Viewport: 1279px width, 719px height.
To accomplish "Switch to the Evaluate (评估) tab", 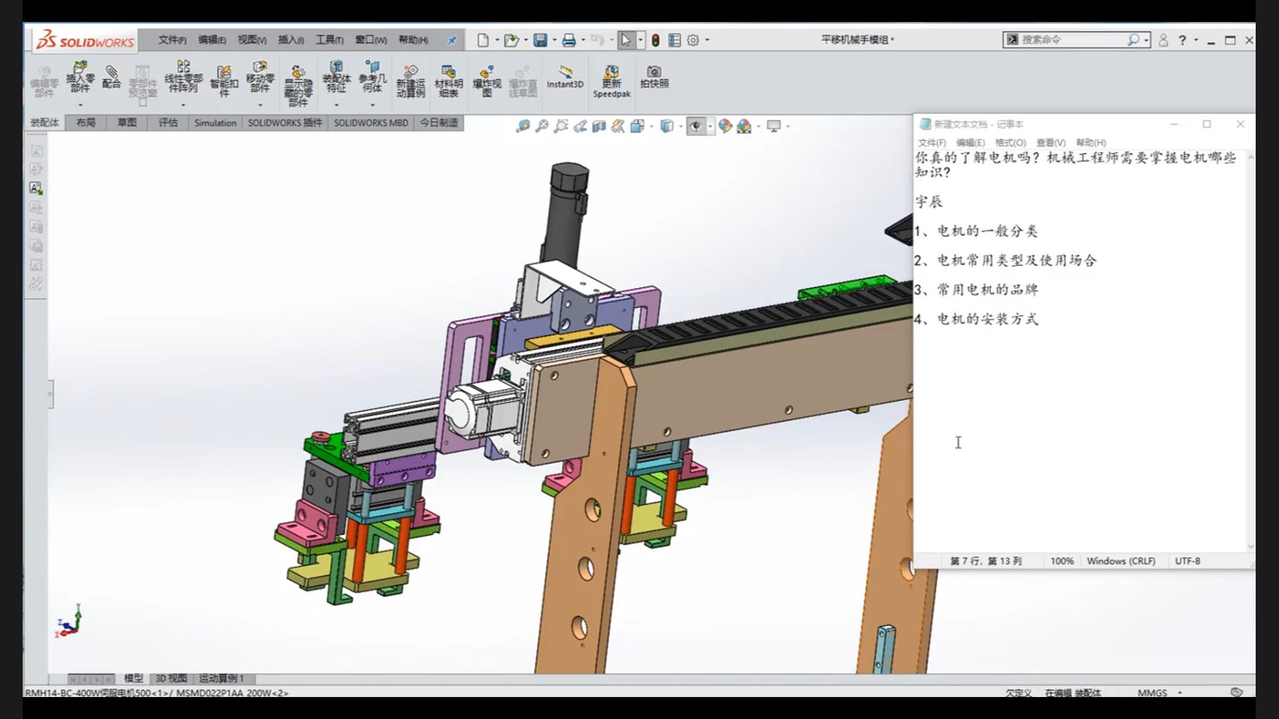I will pyautogui.click(x=168, y=122).
